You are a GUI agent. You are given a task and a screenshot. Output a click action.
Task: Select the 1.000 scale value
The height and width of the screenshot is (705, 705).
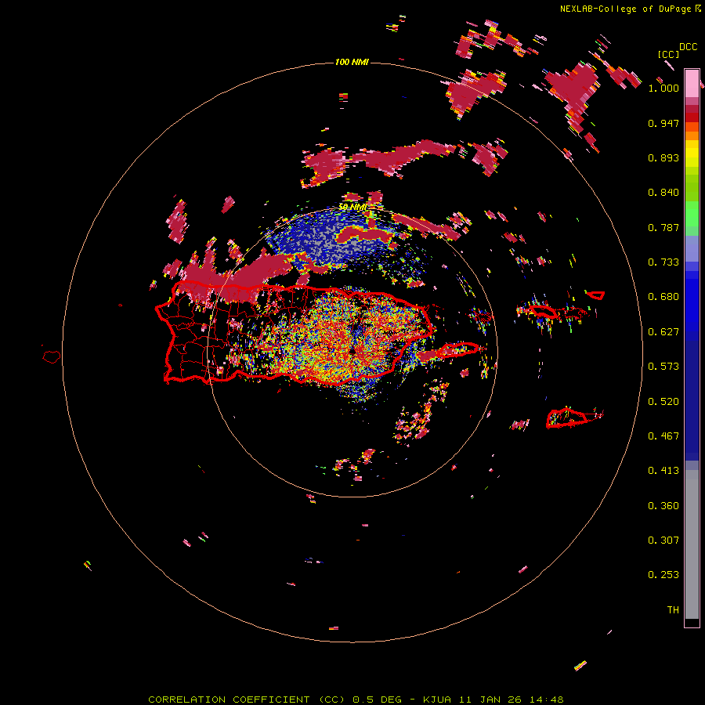(x=663, y=88)
